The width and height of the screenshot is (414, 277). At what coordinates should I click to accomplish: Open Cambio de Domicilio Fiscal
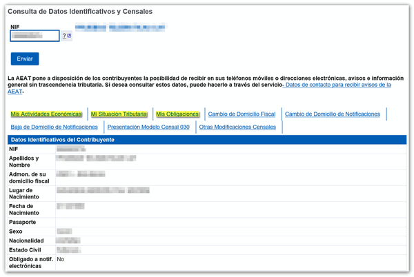click(241, 114)
